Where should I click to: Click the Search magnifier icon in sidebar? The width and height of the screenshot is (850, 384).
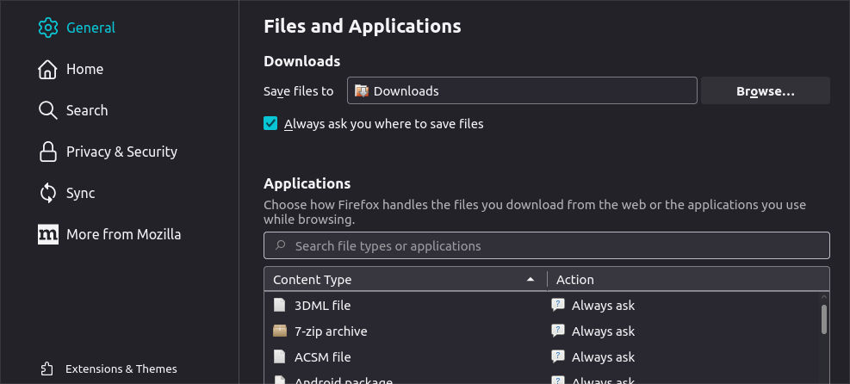coord(48,110)
